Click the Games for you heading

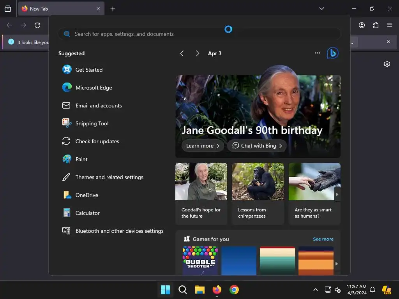click(x=211, y=239)
